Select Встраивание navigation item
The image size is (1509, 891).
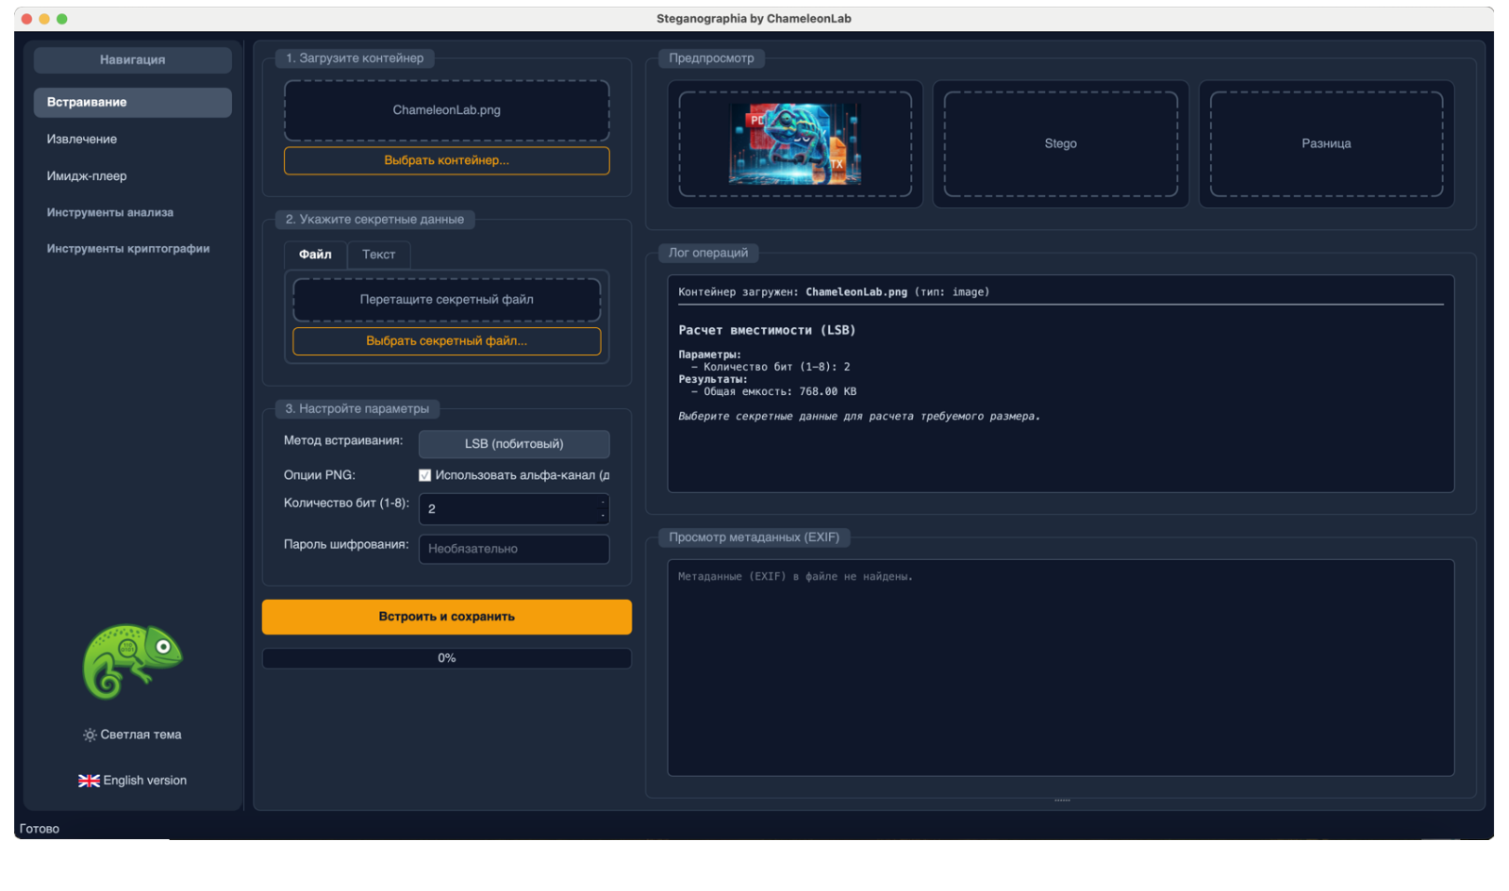pos(132,103)
